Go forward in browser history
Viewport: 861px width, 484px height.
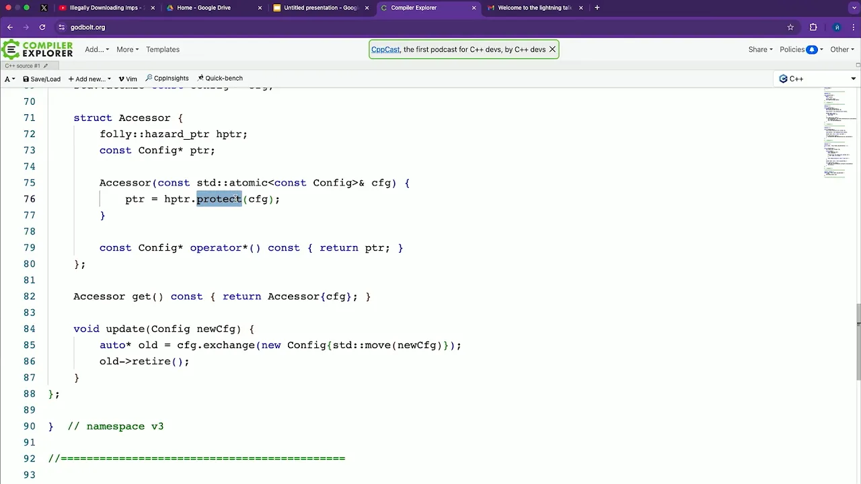click(26, 28)
